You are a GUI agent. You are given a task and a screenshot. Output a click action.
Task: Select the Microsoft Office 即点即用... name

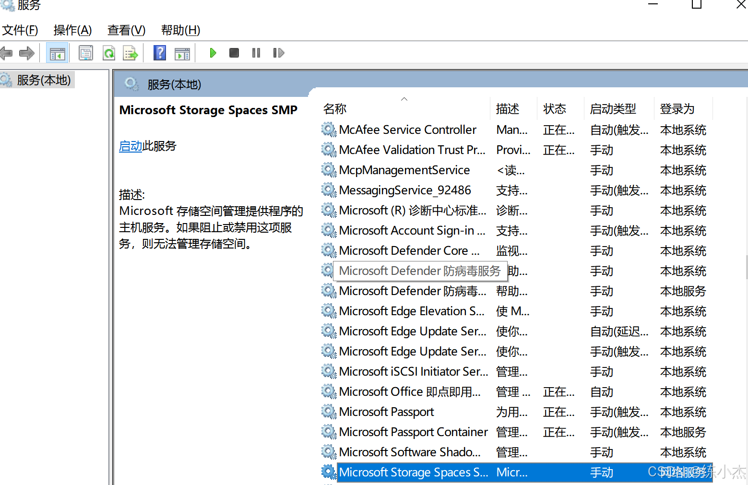(410, 392)
